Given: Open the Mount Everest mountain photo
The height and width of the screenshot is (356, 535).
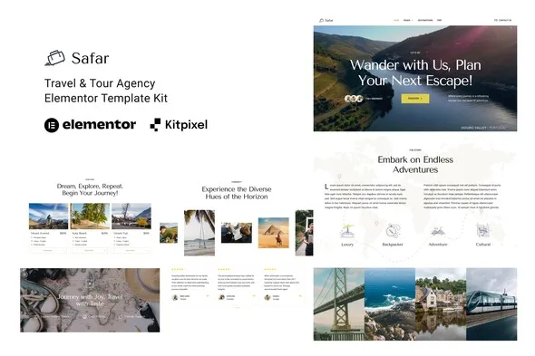Looking at the screenshot, I should 48,216.
